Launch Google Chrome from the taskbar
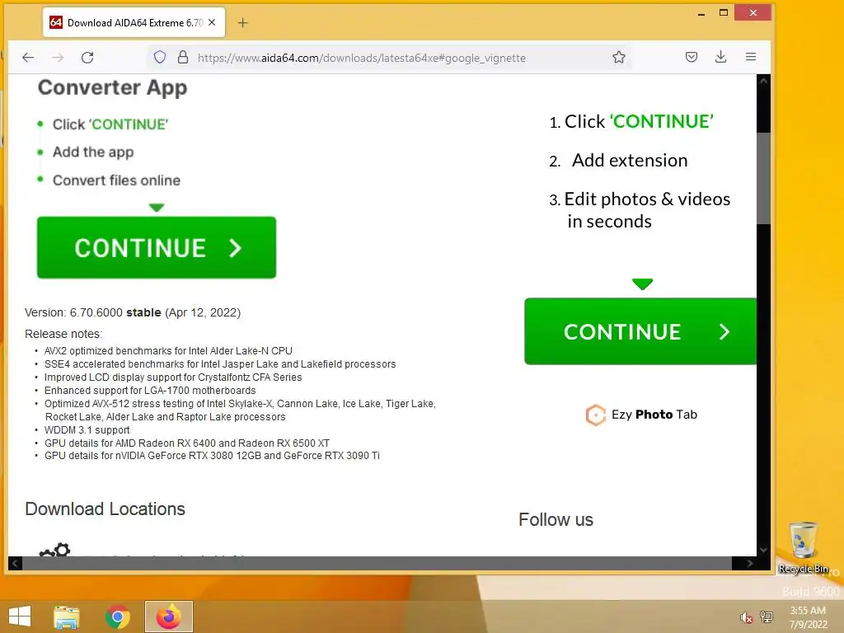Viewport: 844px width, 633px height. coord(117,617)
